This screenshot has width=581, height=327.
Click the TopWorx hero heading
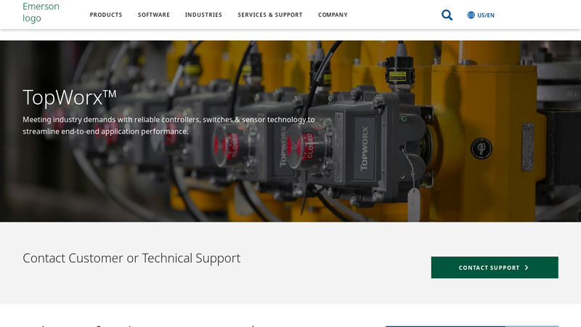pos(70,97)
